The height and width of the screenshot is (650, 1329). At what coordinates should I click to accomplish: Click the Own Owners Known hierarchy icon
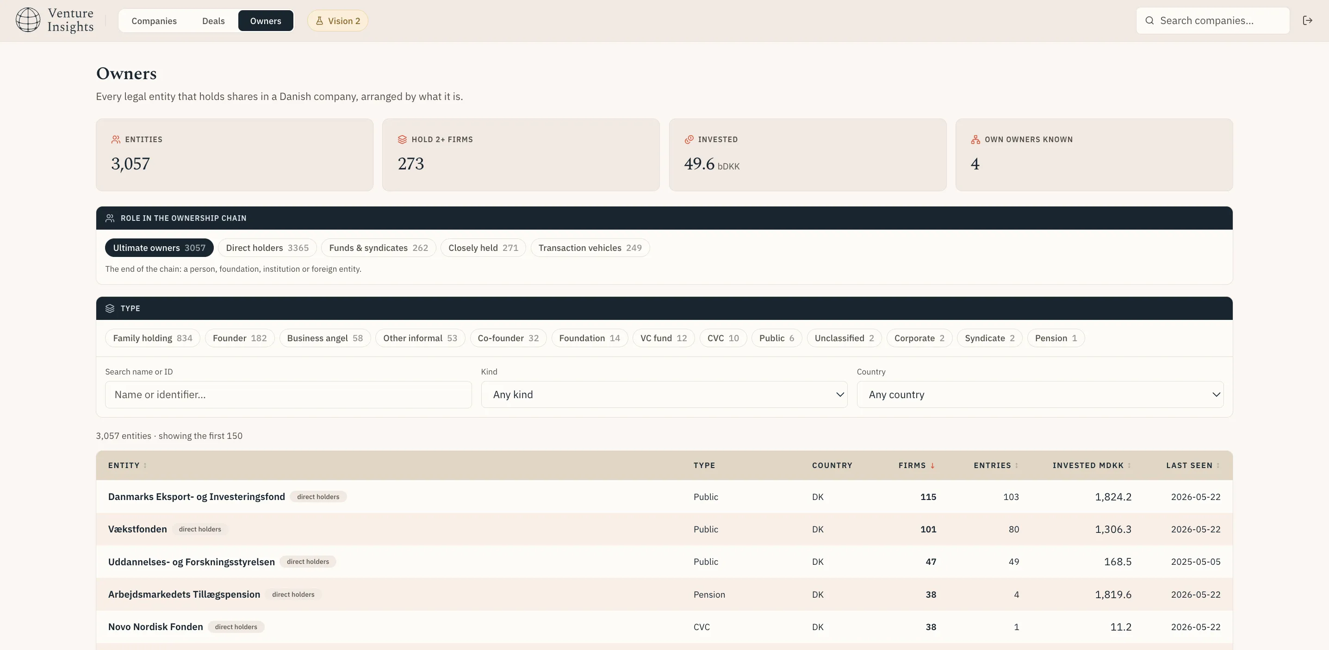pyautogui.click(x=975, y=139)
